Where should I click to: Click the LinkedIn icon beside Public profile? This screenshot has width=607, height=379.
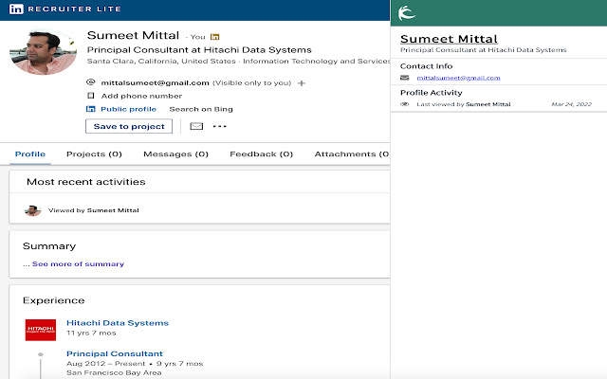[x=91, y=109]
